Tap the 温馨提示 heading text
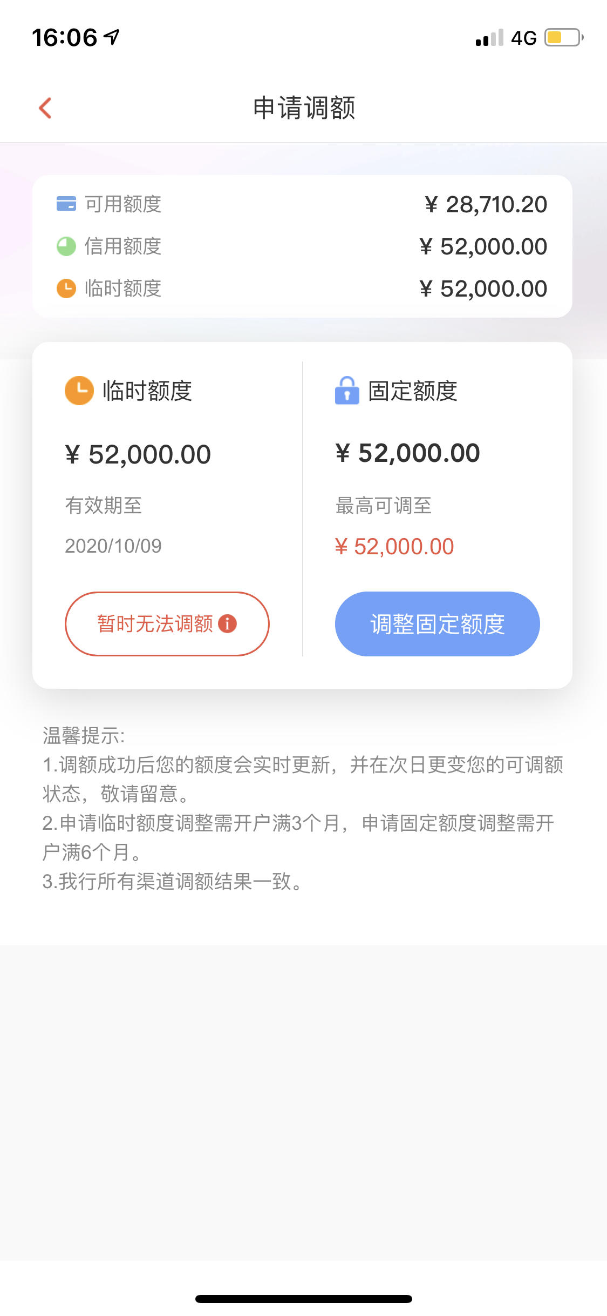The image size is (607, 1316). point(84,736)
